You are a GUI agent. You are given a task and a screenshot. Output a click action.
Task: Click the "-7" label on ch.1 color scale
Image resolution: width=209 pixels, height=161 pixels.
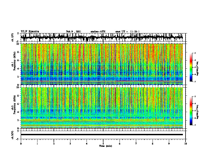pos(195,82)
